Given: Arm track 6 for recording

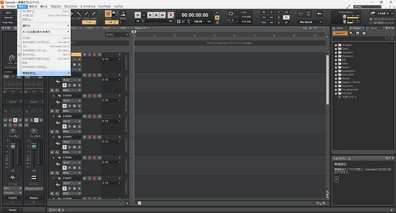Looking at the screenshot, I should 94,157.
